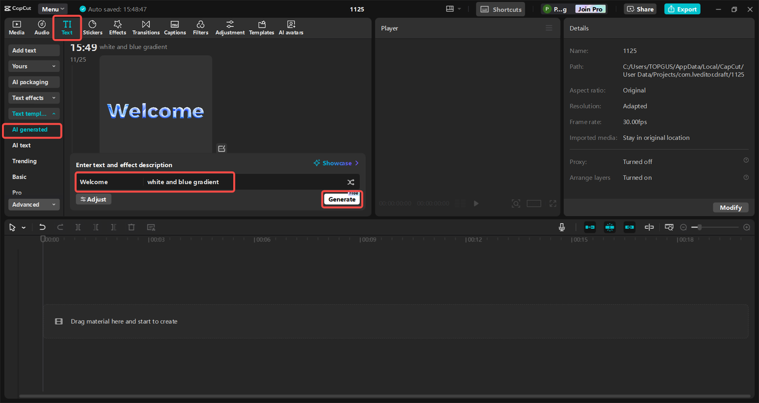Open the Filters panel

point(200,27)
